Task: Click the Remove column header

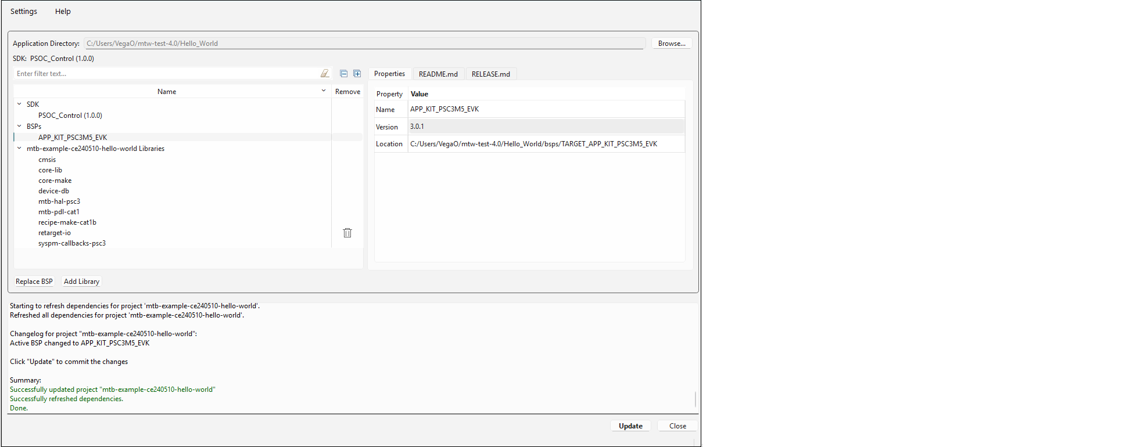Action: tap(347, 92)
